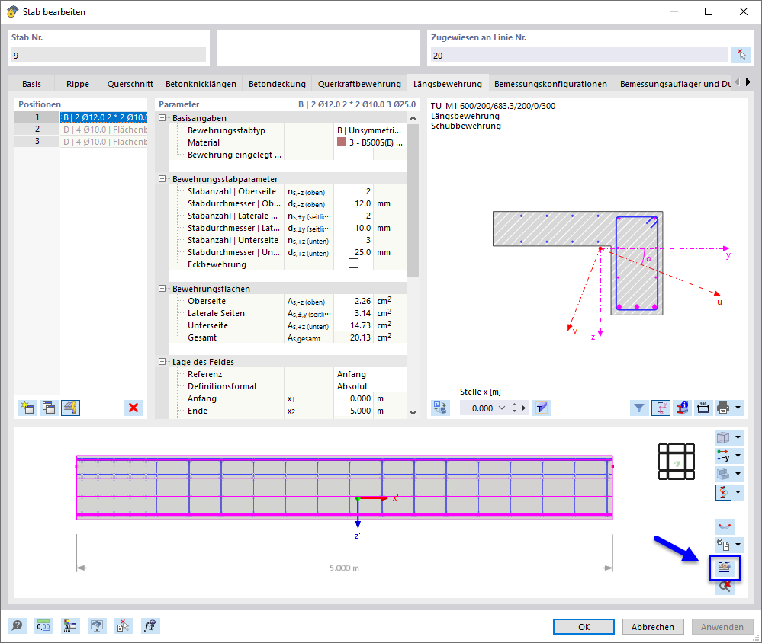This screenshot has width=762, height=643.
Task: Click the T-section view icon
Action: (542, 408)
